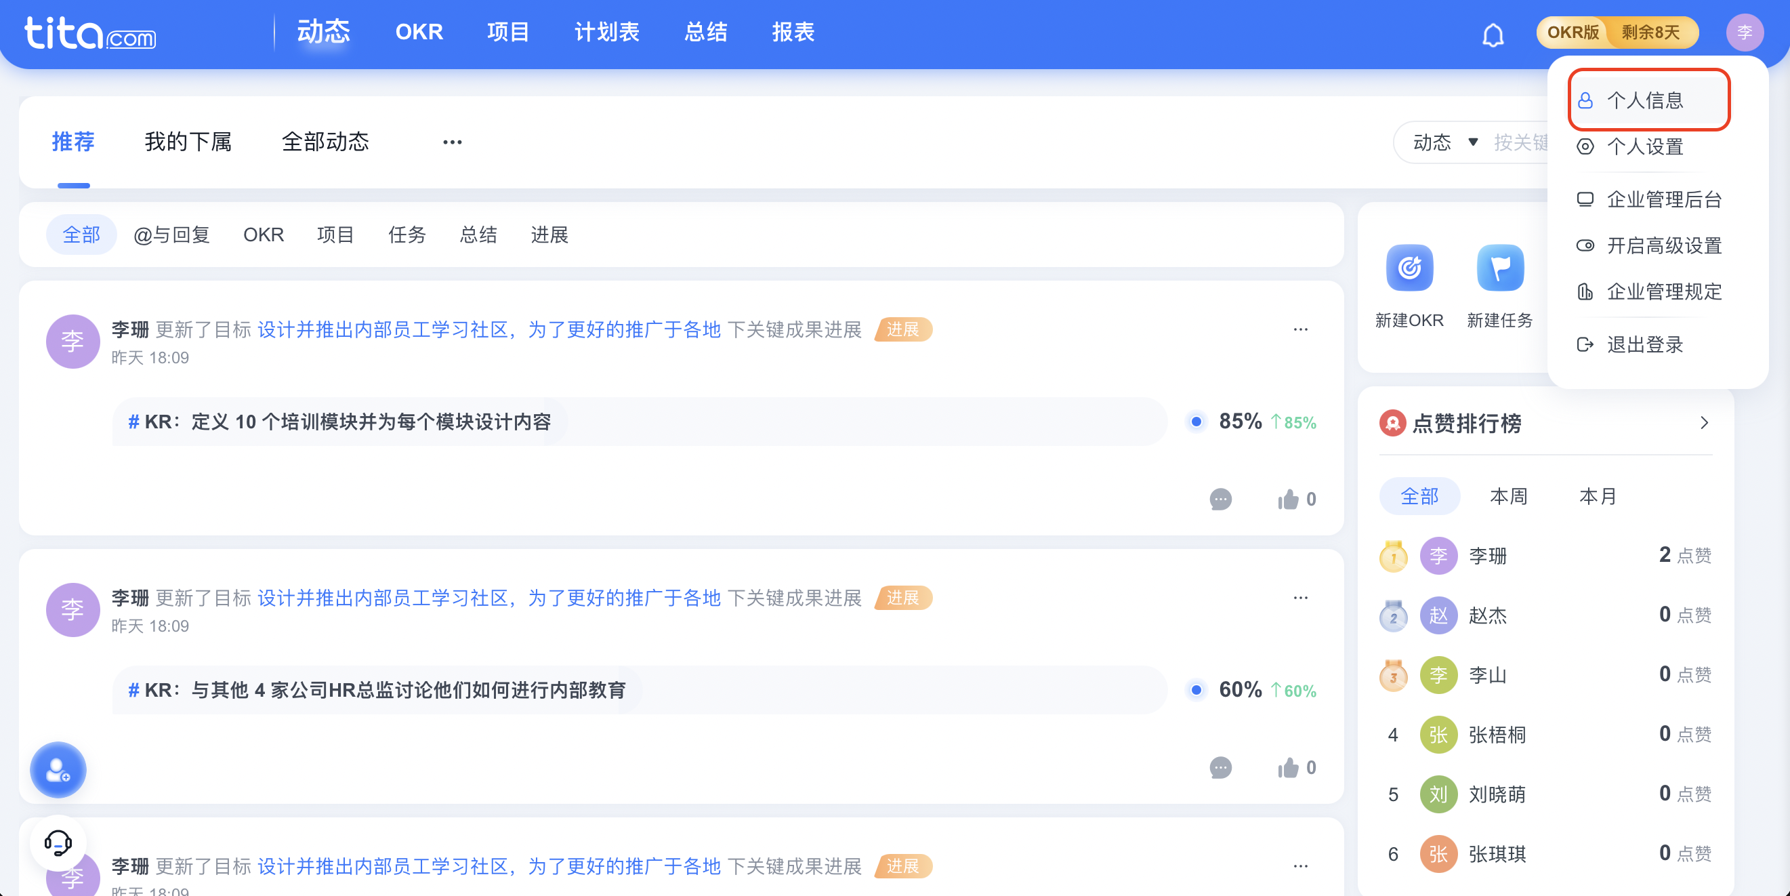Like the 85% progress post
This screenshot has height=896, width=1790.
(x=1289, y=499)
